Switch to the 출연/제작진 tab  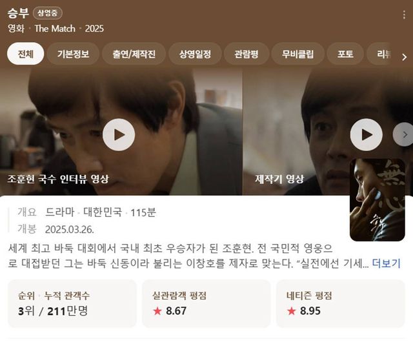click(x=134, y=54)
